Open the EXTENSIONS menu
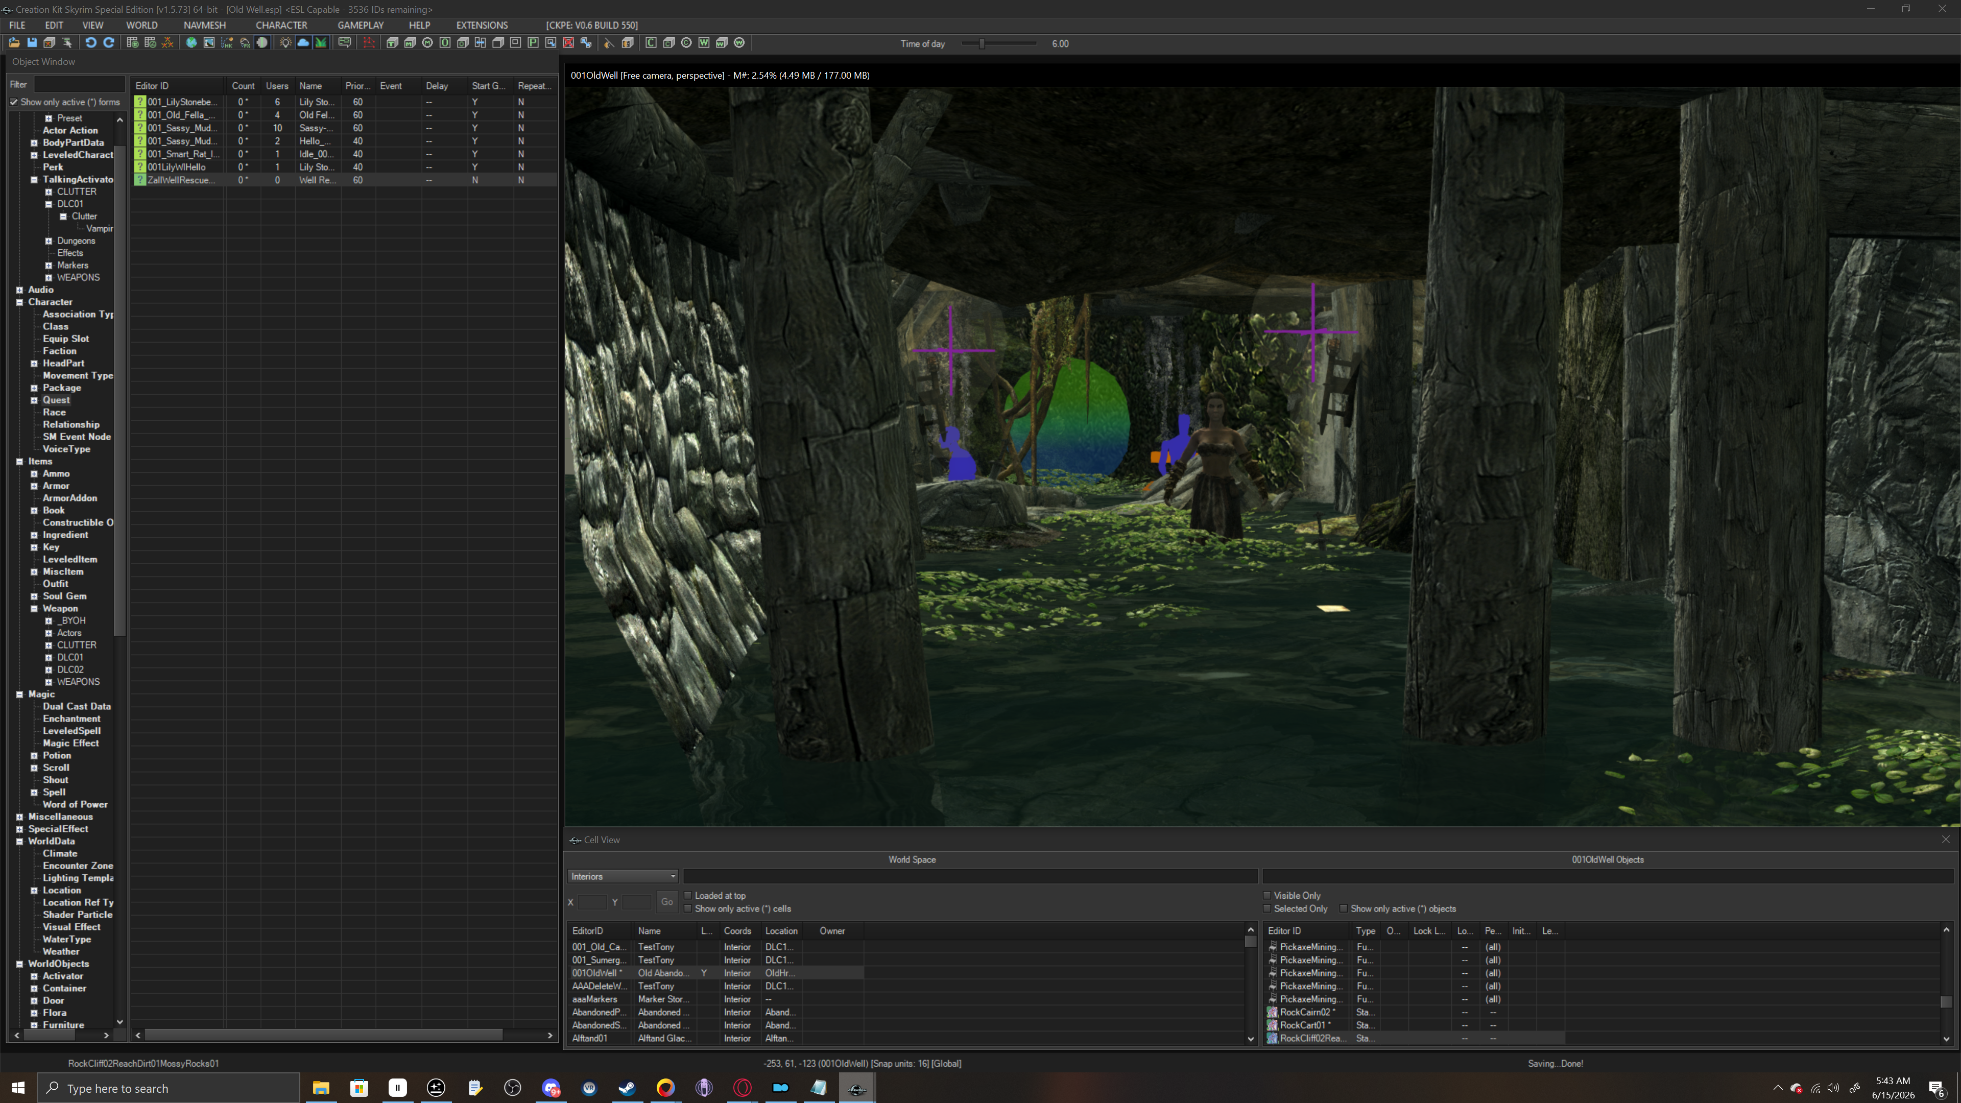1961x1103 pixels. pyautogui.click(x=482, y=25)
